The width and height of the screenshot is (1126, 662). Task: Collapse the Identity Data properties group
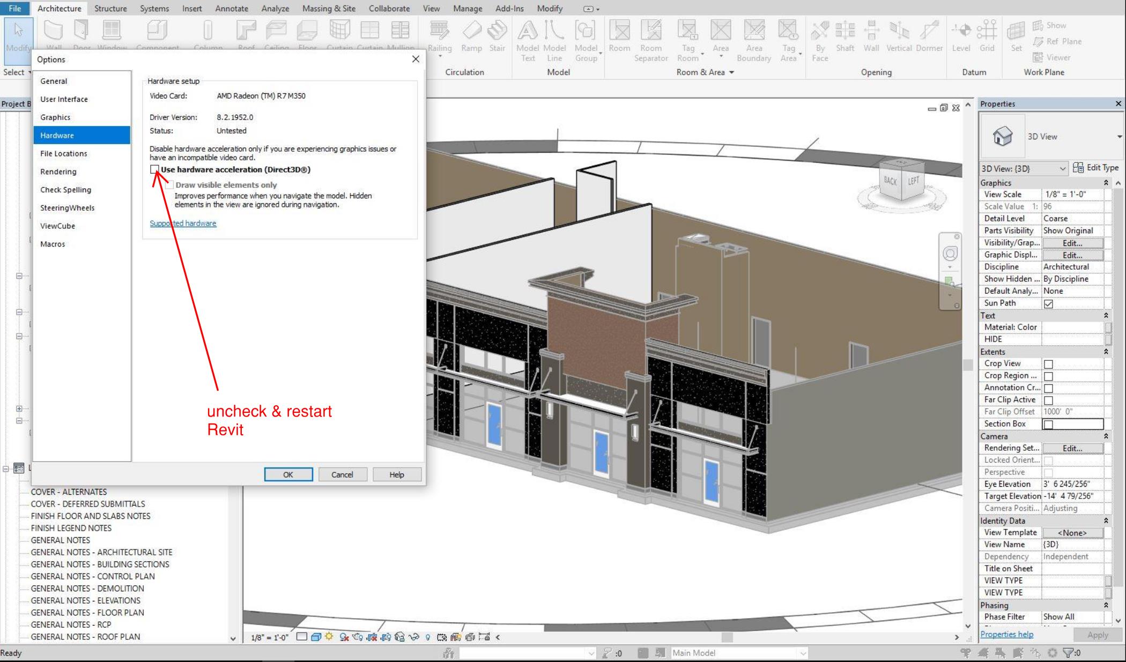pyautogui.click(x=1106, y=520)
